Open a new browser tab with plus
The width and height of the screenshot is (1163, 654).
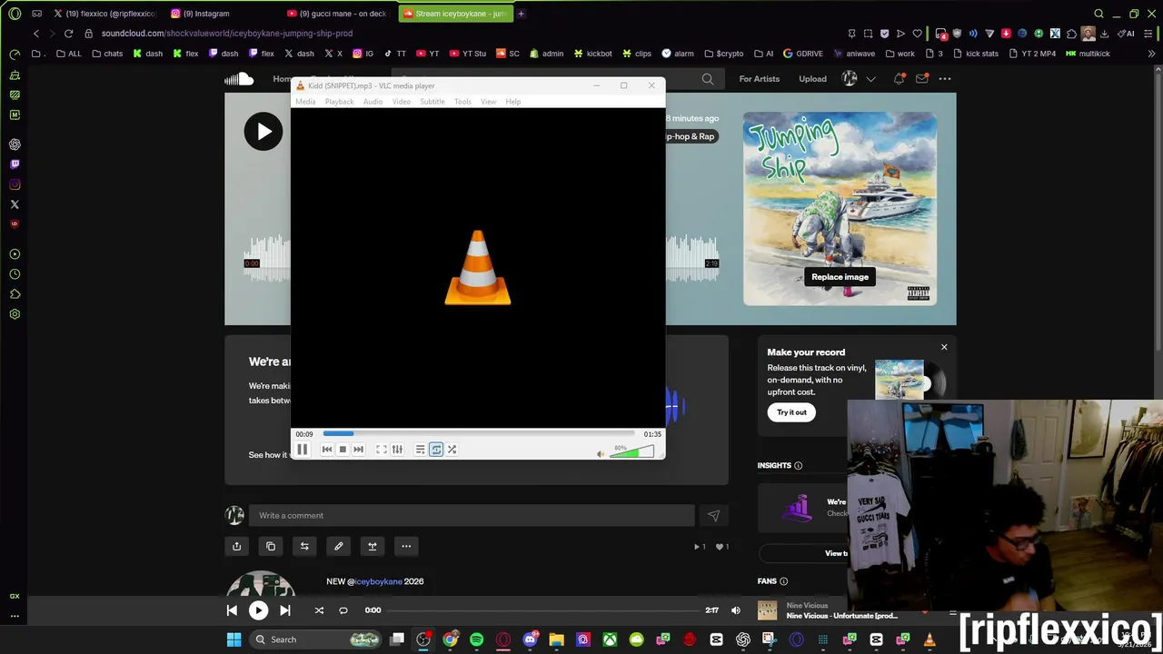coord(521,14)
